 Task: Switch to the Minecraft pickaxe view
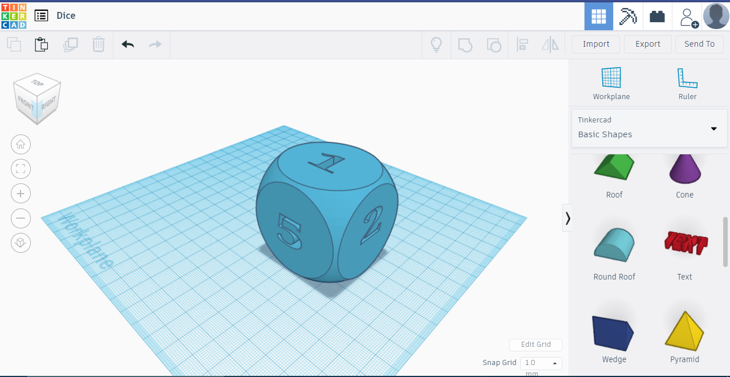pos(628,15)
